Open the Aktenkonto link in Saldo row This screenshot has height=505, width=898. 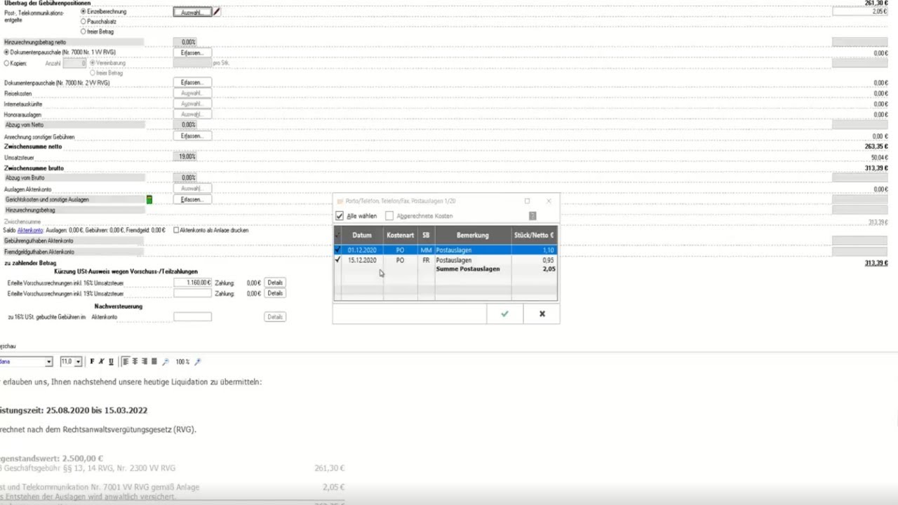[x=30, y=230]
